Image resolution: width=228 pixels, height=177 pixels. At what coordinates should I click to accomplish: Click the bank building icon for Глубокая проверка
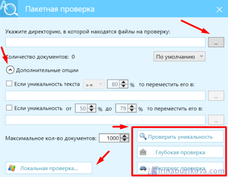point(143,152)
